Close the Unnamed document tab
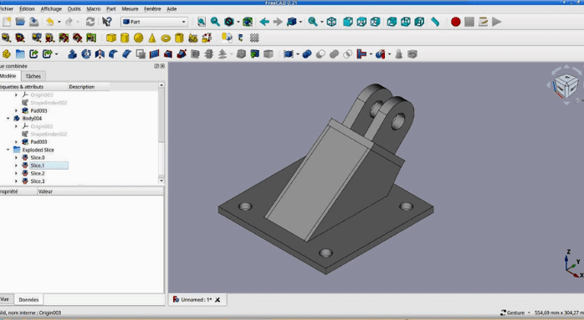Viewport: 584px width, 320px height. (x=218, y=300)
